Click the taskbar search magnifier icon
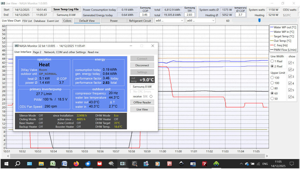 point(17,164)
